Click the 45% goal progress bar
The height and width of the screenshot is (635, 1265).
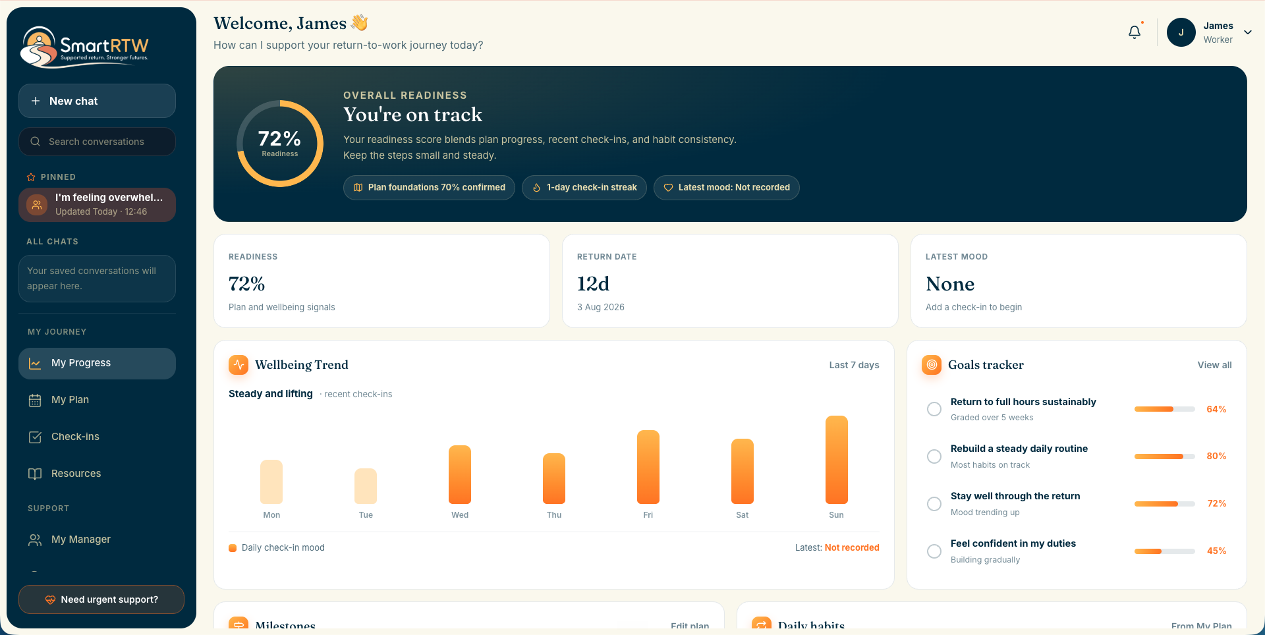(1165, 551)
